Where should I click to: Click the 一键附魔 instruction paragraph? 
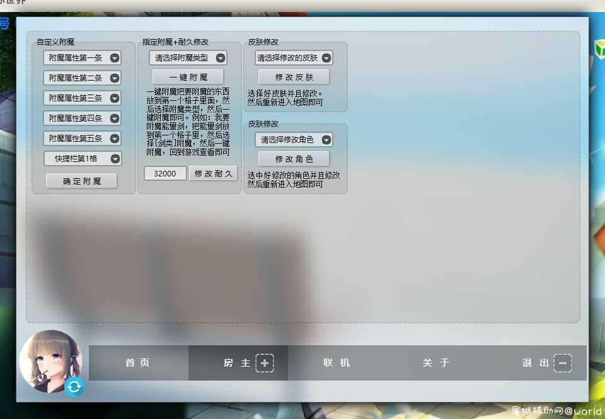pos(188,122)
